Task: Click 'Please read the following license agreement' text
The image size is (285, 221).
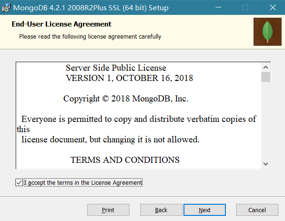Action: pos(90,37)
